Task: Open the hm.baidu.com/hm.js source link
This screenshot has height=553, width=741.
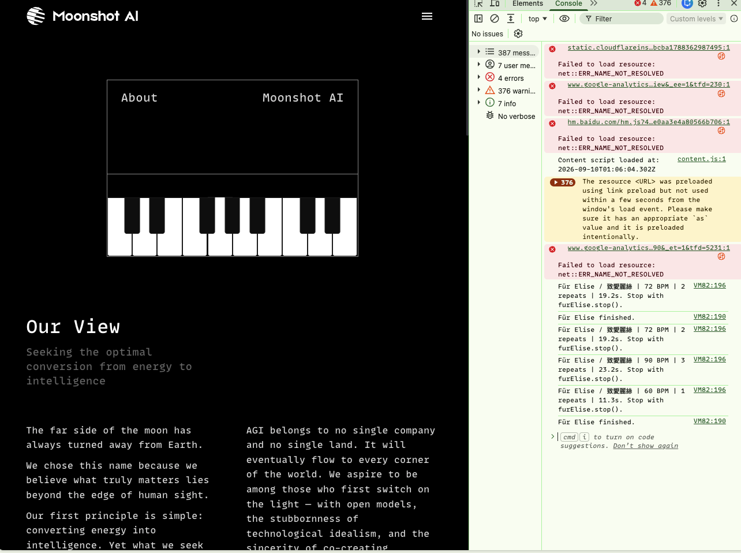Action: click(649, 122)
